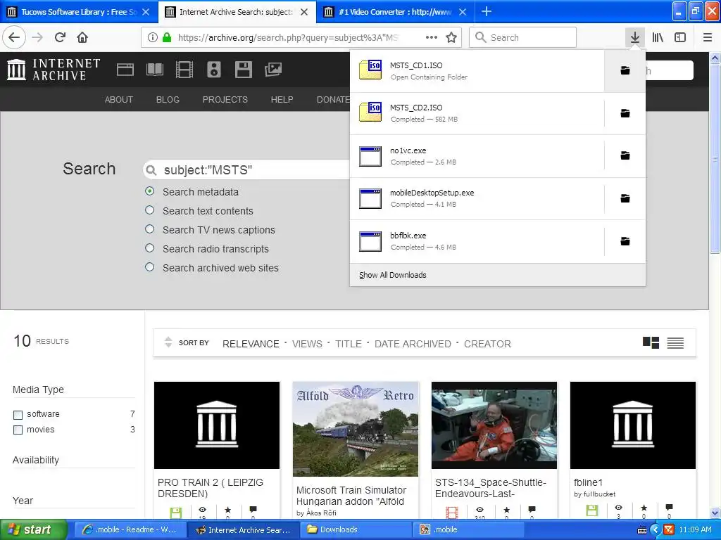Screen dimensions: 721x540
Task: Open the PROJECTS navigation item
Action: point(225,99)
